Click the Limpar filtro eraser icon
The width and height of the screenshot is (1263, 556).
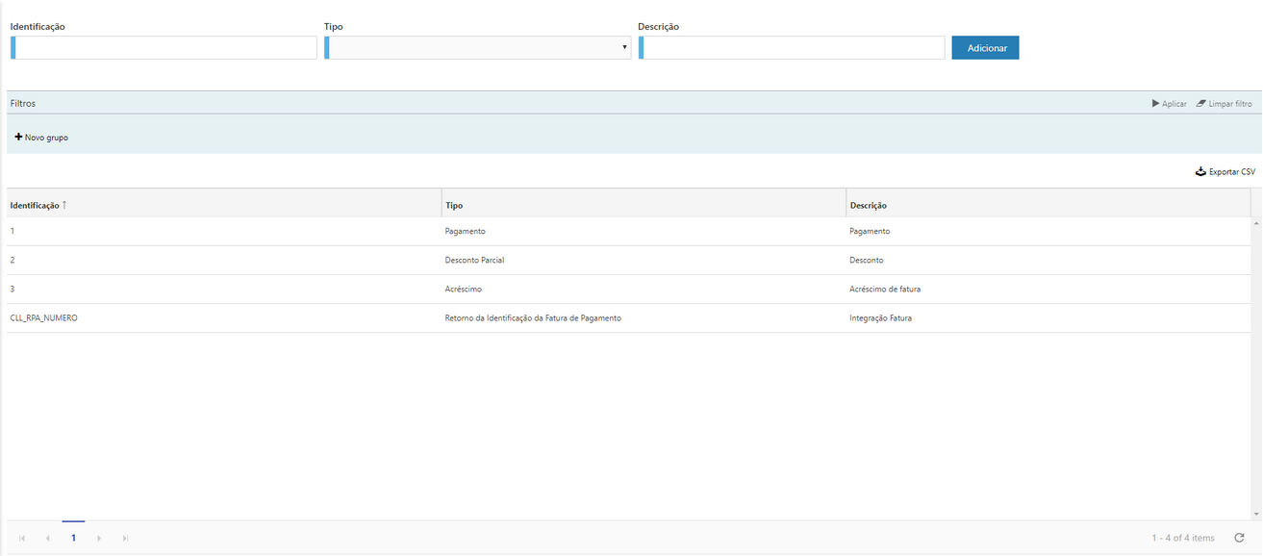pos(1201,103)
